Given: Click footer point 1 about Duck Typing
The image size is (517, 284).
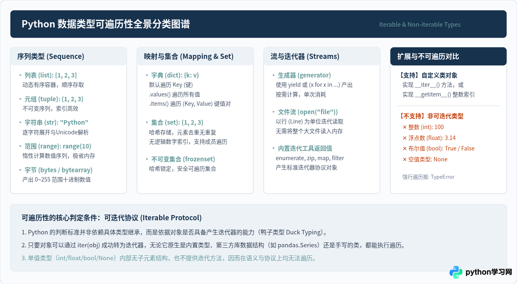Looking at the screenshot, I should [174, 232].
